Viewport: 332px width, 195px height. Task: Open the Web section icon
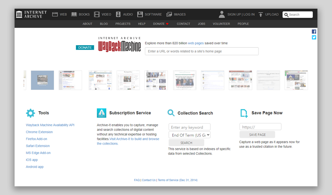pos(55,14)
